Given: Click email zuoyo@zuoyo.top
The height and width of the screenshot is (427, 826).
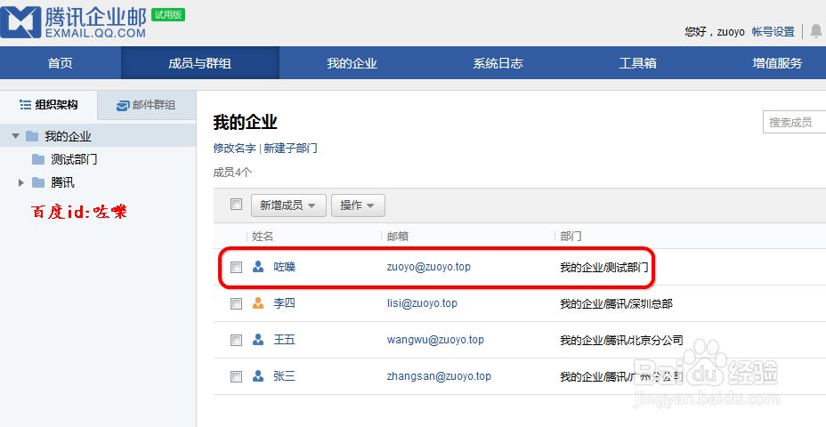Looking at the screenshot, I should pyautogui.click(x=429, y=267).
